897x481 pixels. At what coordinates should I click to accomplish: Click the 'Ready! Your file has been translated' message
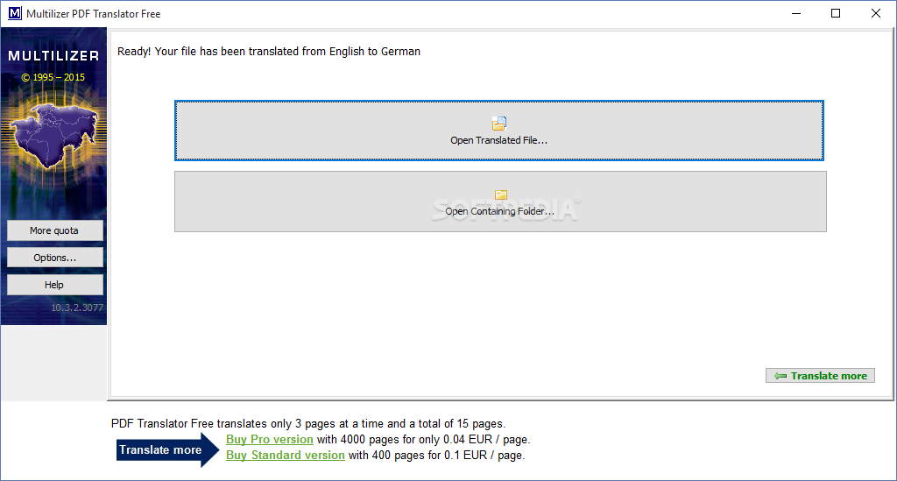[269, 52]
